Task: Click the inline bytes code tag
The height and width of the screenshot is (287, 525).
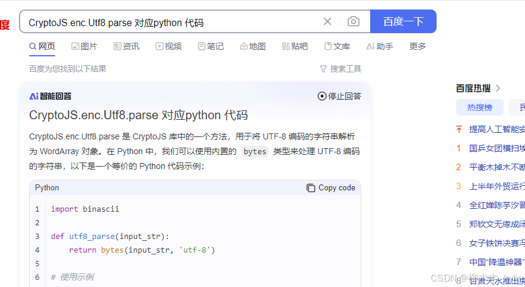Action: tap(255, 152)
